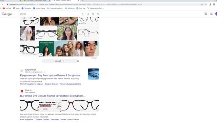Open the Templates bookmark

coord(26,8)
